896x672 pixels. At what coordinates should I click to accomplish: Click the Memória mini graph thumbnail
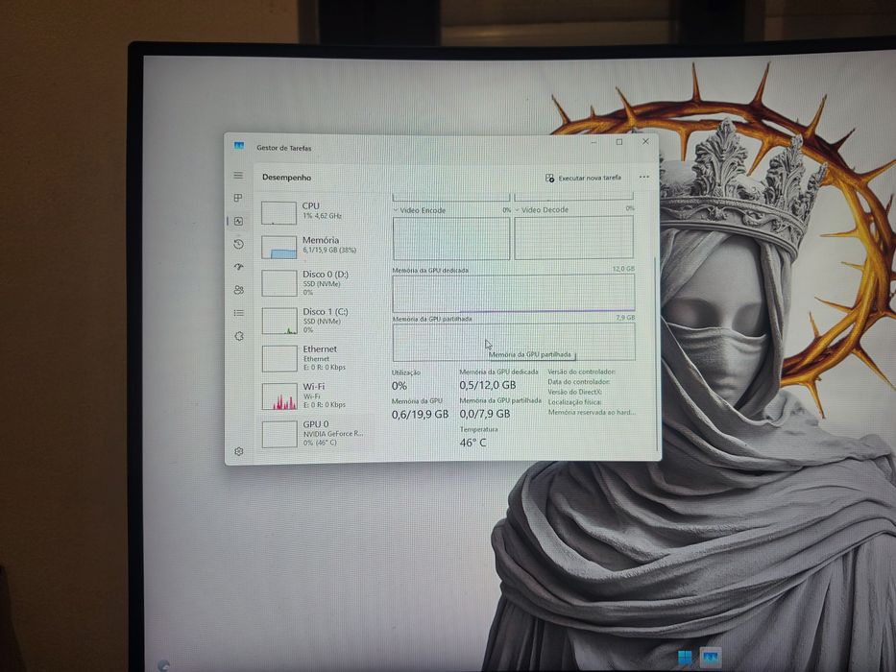tap(278, 248)
